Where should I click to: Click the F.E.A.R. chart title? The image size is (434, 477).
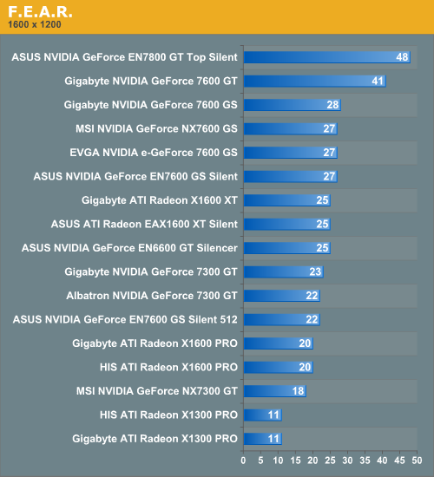[x=40, y=12]
